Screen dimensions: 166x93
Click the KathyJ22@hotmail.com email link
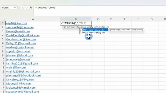point(21,43)
